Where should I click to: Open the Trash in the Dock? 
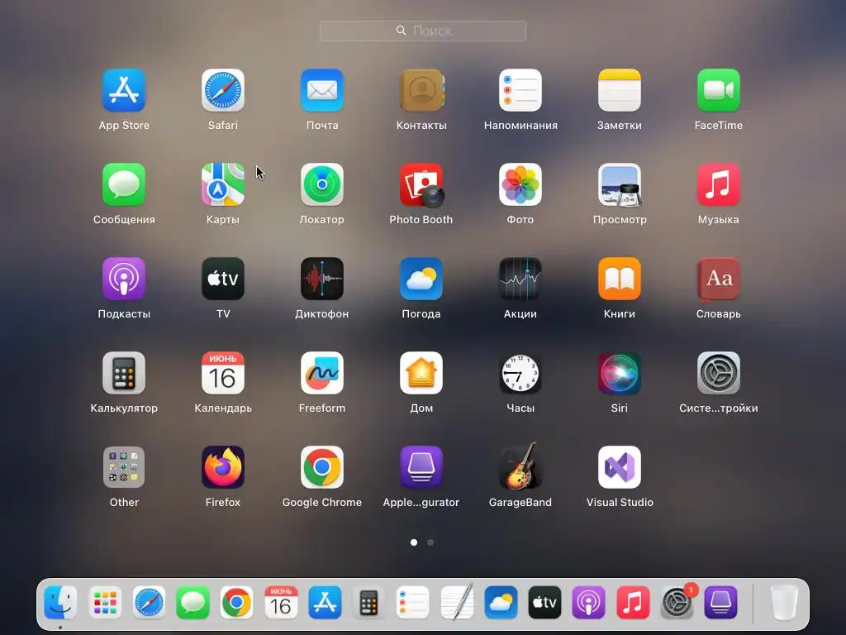click(x=784, y=602)
